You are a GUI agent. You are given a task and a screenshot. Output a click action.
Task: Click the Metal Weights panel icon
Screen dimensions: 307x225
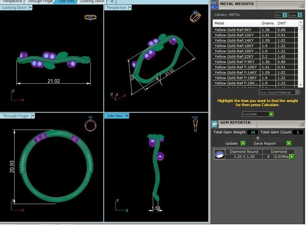(215, 5)
